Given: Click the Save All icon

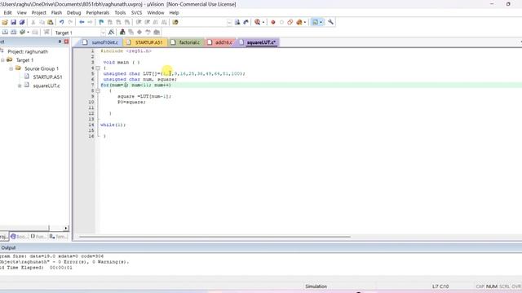Looking at the screenshot, I should pyautogui.click(x=22, y=22).
